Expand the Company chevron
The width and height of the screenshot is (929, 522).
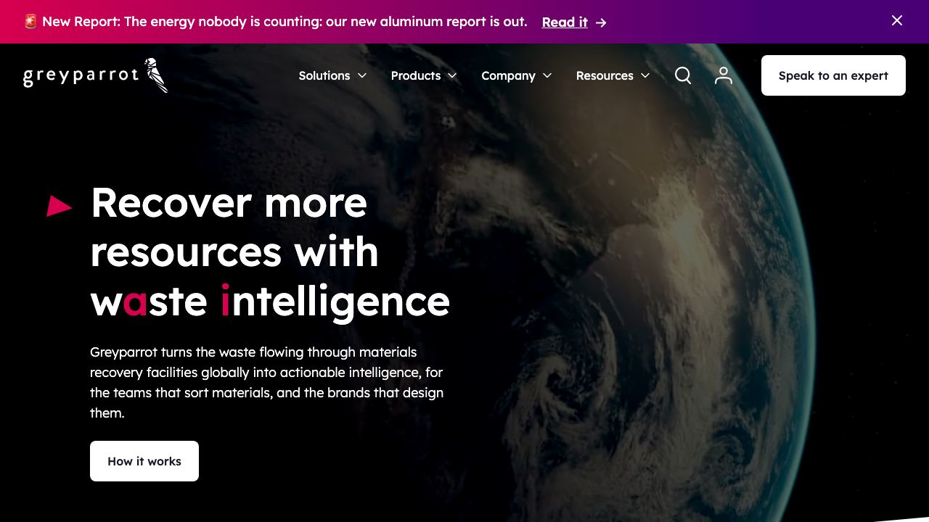(547, 75)
